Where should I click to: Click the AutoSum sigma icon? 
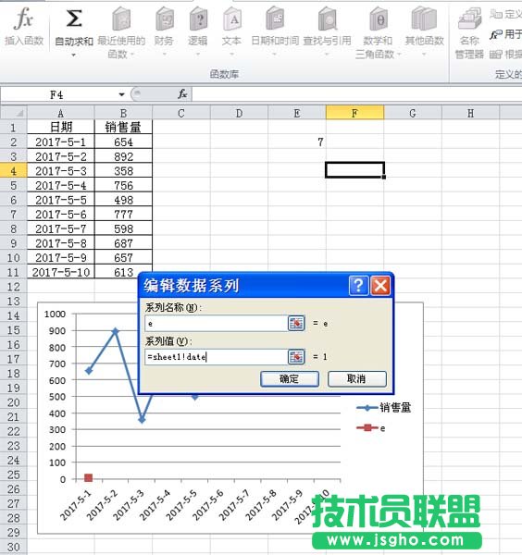pyautogui.click(x=74, y=18)
